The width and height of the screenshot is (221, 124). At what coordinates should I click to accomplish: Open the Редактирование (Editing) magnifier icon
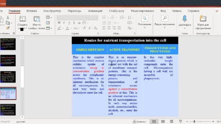(165, 18)
